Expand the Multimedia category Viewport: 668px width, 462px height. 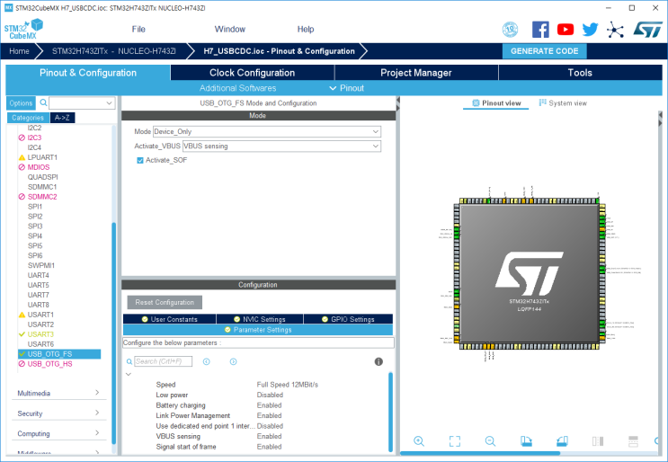58,393
